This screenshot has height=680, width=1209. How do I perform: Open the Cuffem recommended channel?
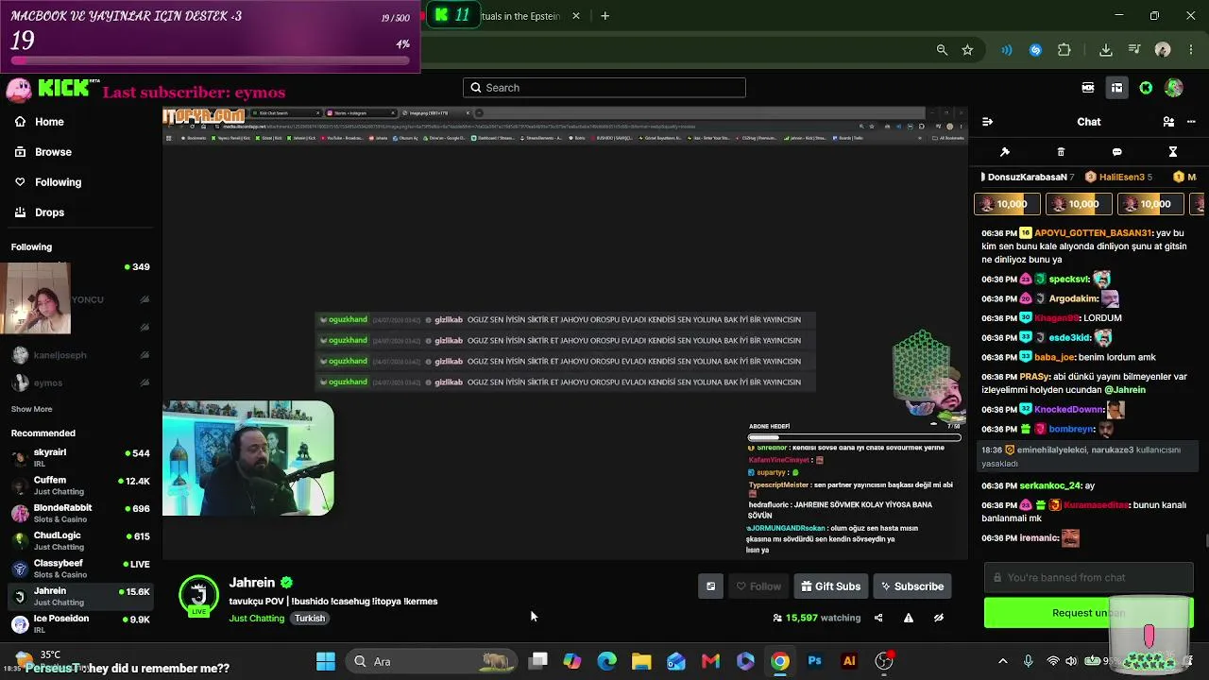pyautogui.click(x=79, y=485)
